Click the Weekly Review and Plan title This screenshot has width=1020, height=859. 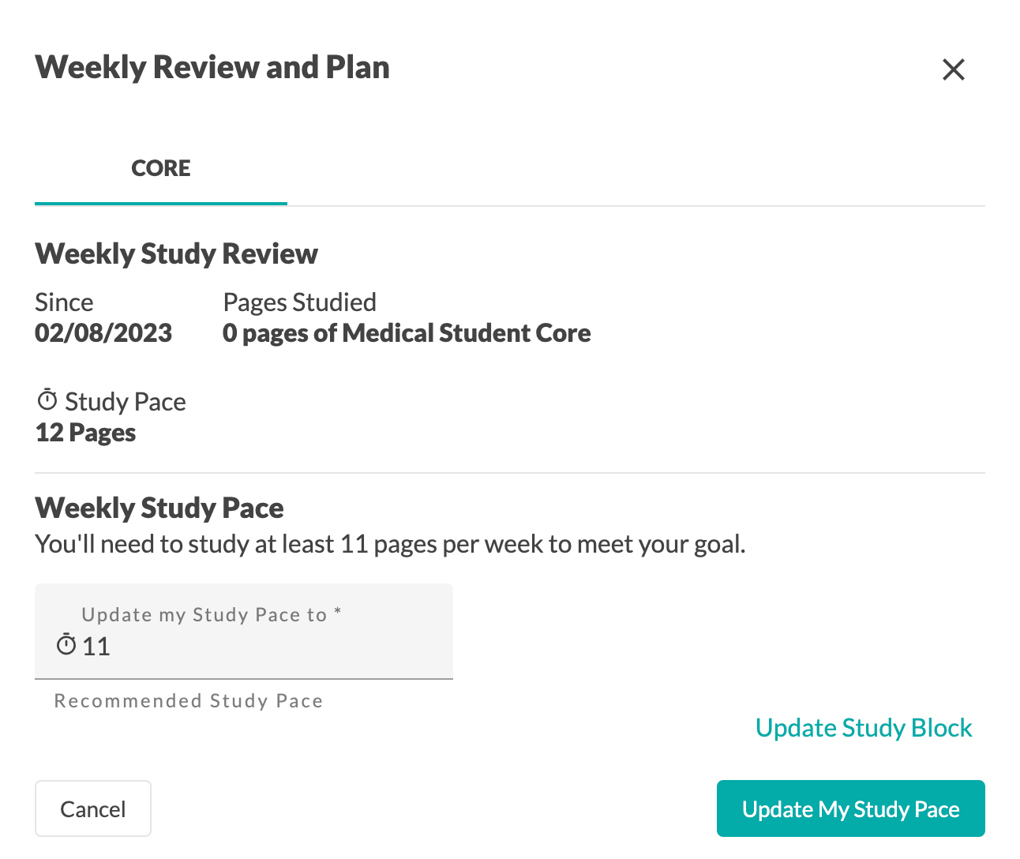tap(212, 67)
